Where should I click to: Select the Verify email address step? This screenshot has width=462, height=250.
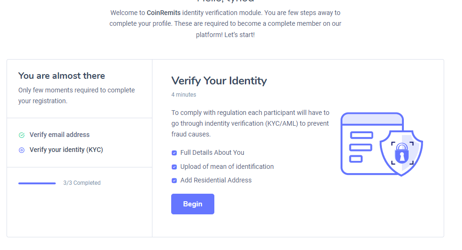[x=60, y=135]
